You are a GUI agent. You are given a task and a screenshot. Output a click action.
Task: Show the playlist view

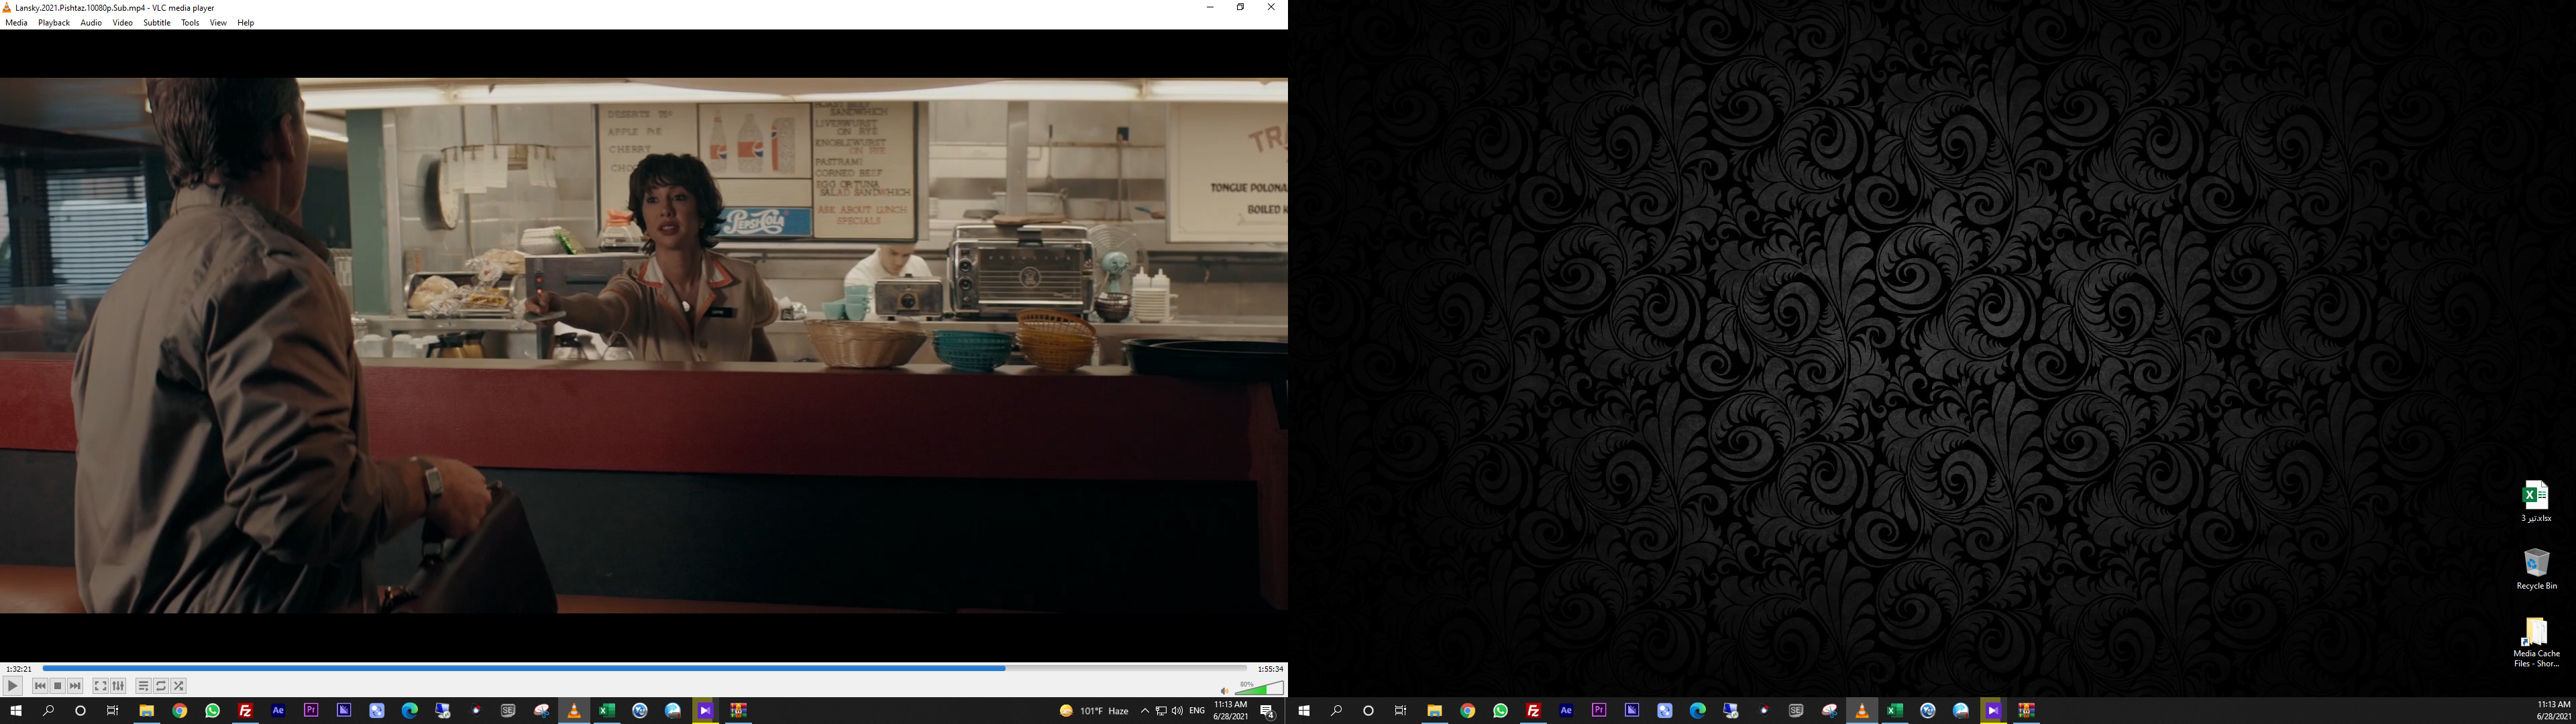143,686
